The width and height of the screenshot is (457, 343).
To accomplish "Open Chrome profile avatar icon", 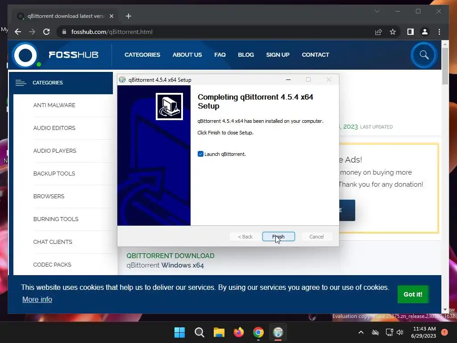I will [425, 32].
